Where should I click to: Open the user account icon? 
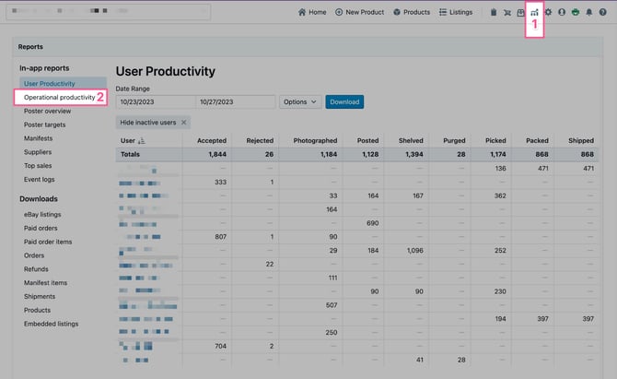pyautogui.click(x=562, y=13)
